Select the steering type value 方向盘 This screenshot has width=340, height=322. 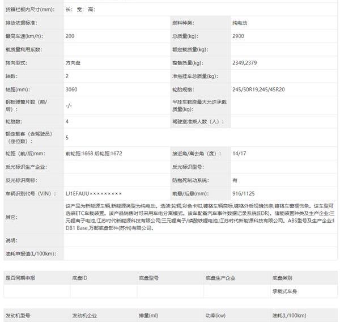point(73,63)
